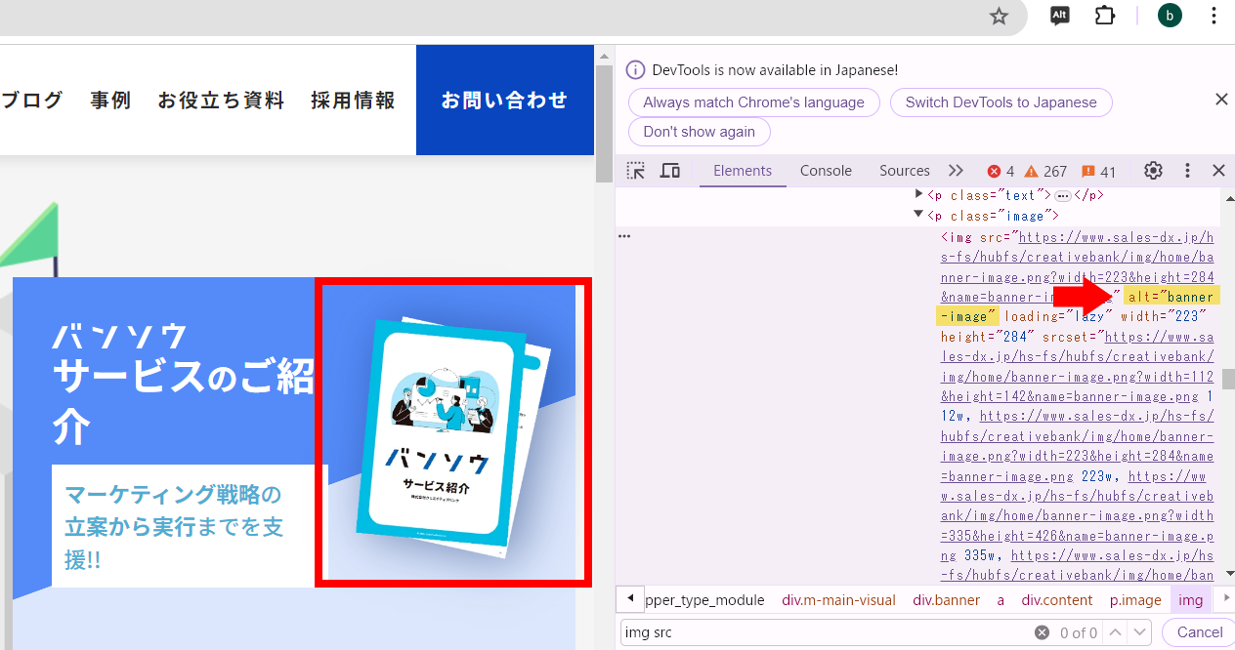1235x650 pixels.
Task: Click "Switch DevTools to Japanese" button
Action: pyautogui.click(x=1001, y=102)
